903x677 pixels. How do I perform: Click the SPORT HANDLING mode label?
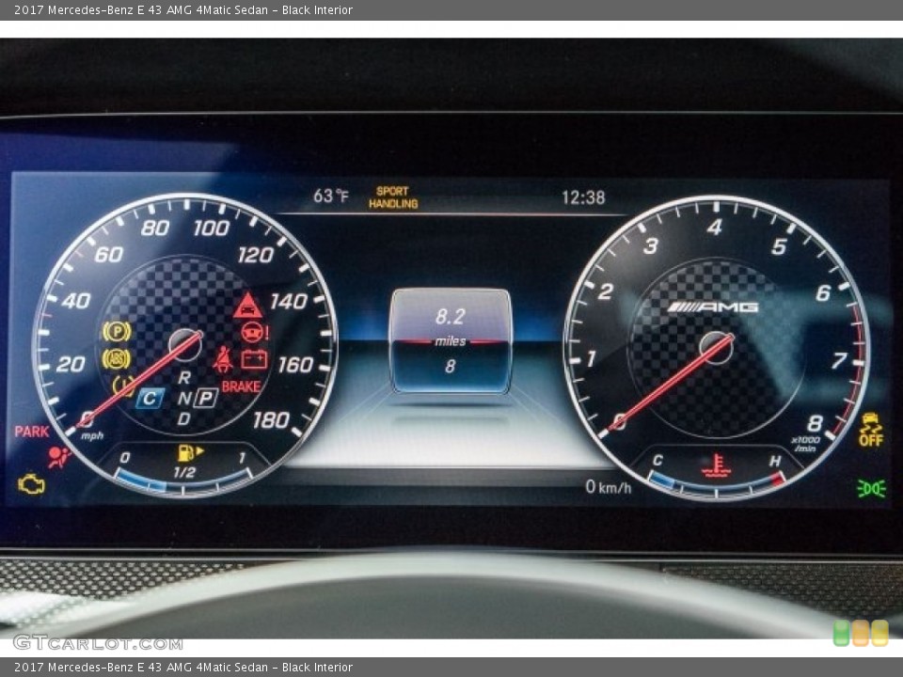click(393, 197)
